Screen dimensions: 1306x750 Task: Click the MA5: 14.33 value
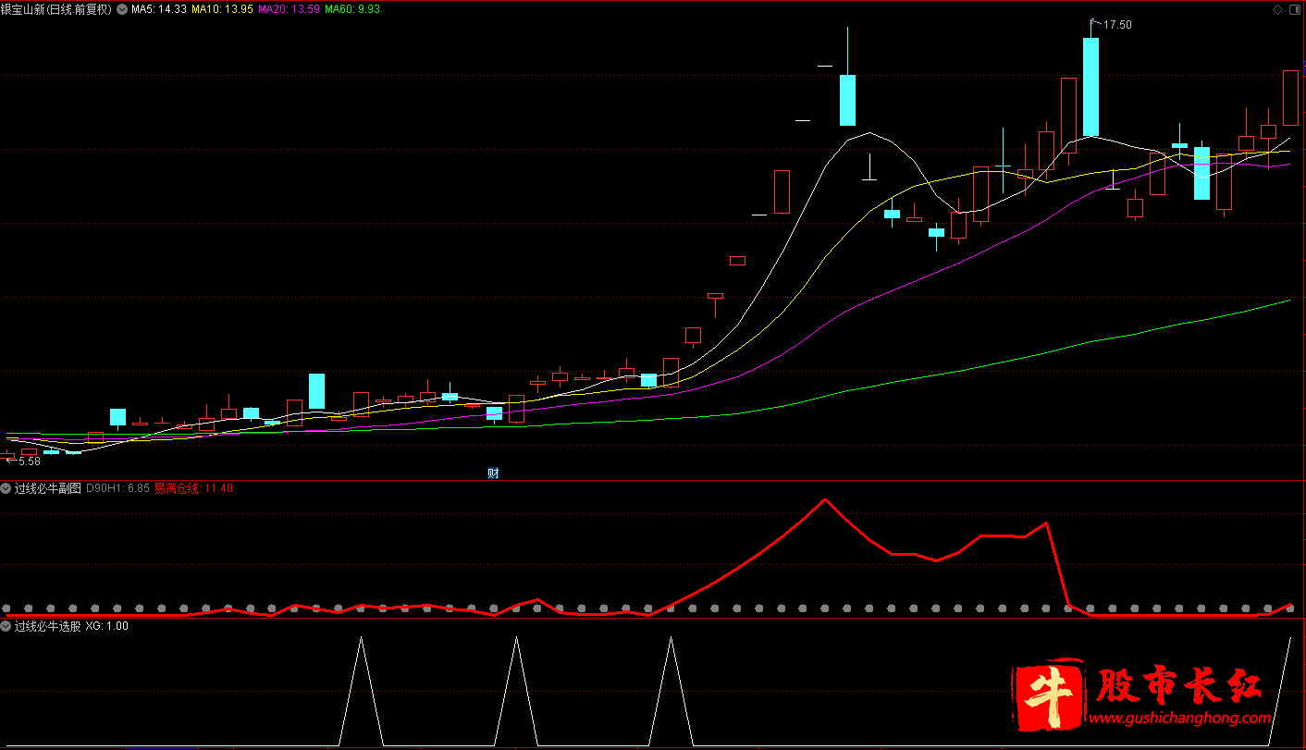tap(159, 8)
